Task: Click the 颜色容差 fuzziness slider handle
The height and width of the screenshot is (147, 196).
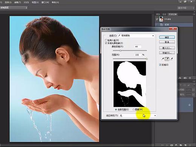Action: coord(120,51)
